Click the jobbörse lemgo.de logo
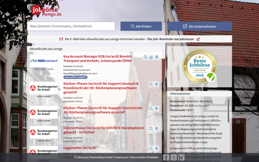The image size is (259, 162). pos(44,10)
